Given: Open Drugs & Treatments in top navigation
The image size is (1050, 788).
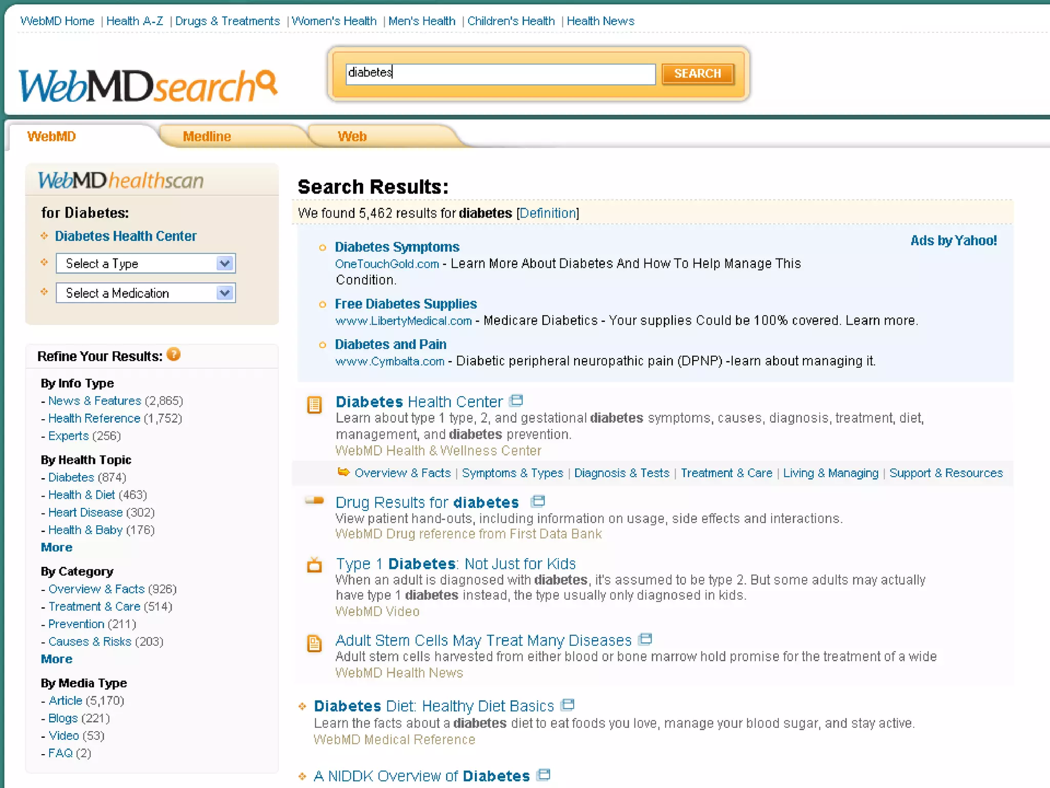Looking at the screenshot, I should (x=227, y=21).
